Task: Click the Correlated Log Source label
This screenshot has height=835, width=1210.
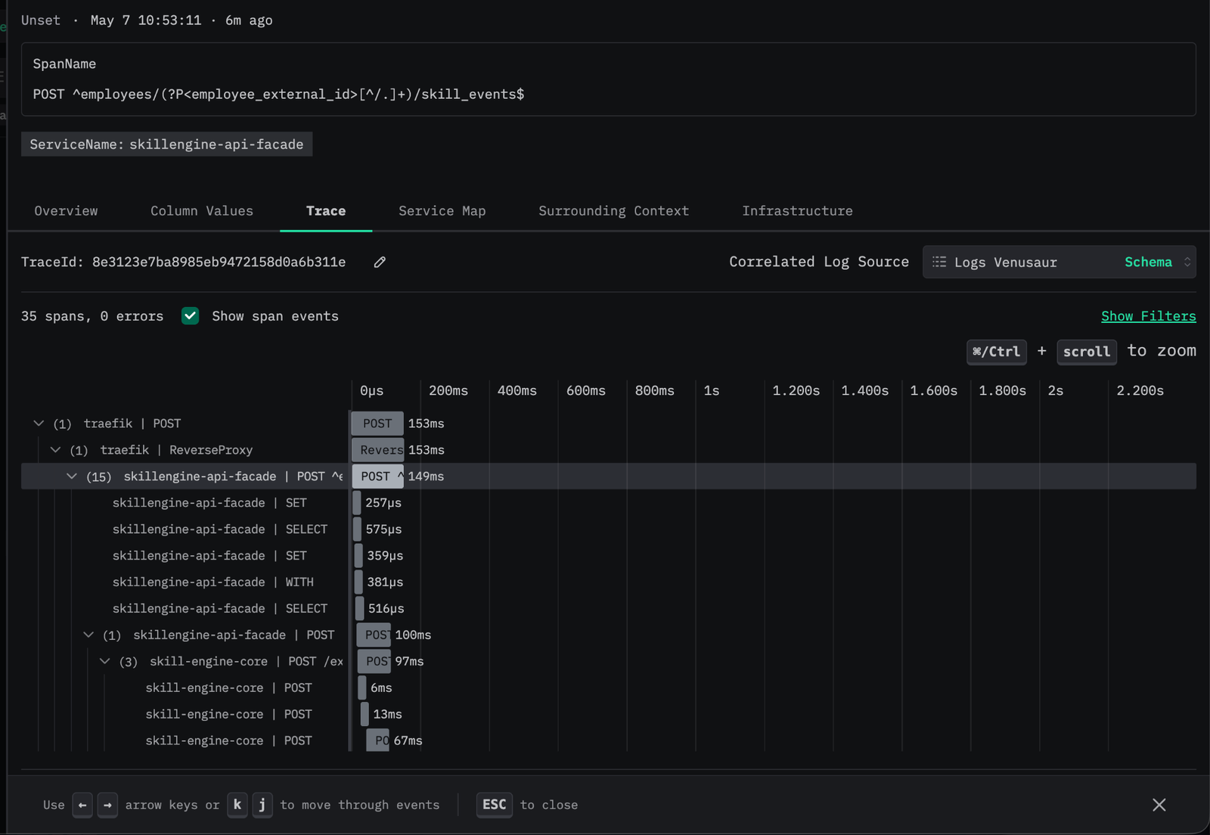Action: (819, 262)
